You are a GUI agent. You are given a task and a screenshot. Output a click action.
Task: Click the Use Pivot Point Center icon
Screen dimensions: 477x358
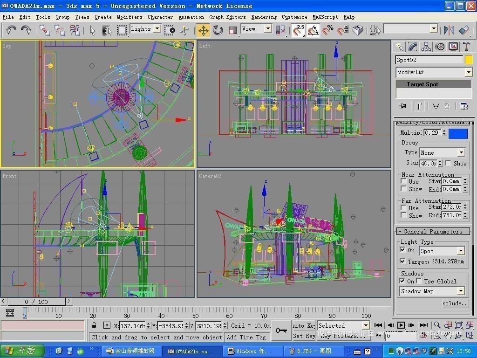[x=280, y=30]
